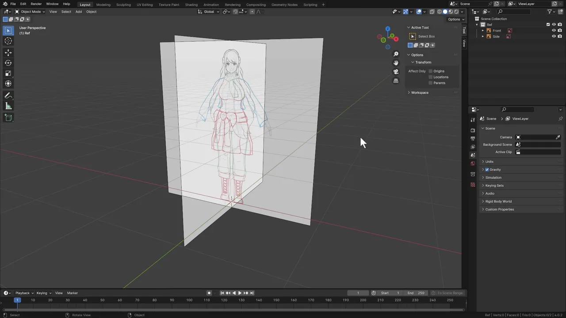Image resolution: width=566 pixels, height=318 pixels.
Task: Open the viewport Options dropdown
Action: [x=456, y=19]
